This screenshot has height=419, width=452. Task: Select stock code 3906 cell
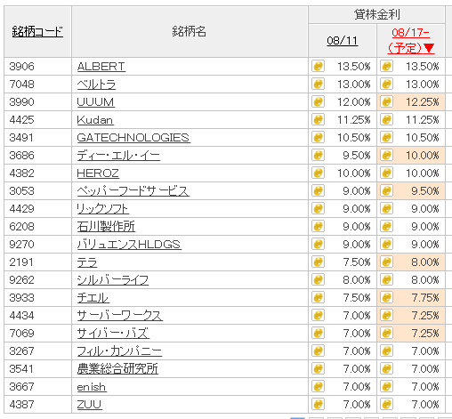[37, 66]
